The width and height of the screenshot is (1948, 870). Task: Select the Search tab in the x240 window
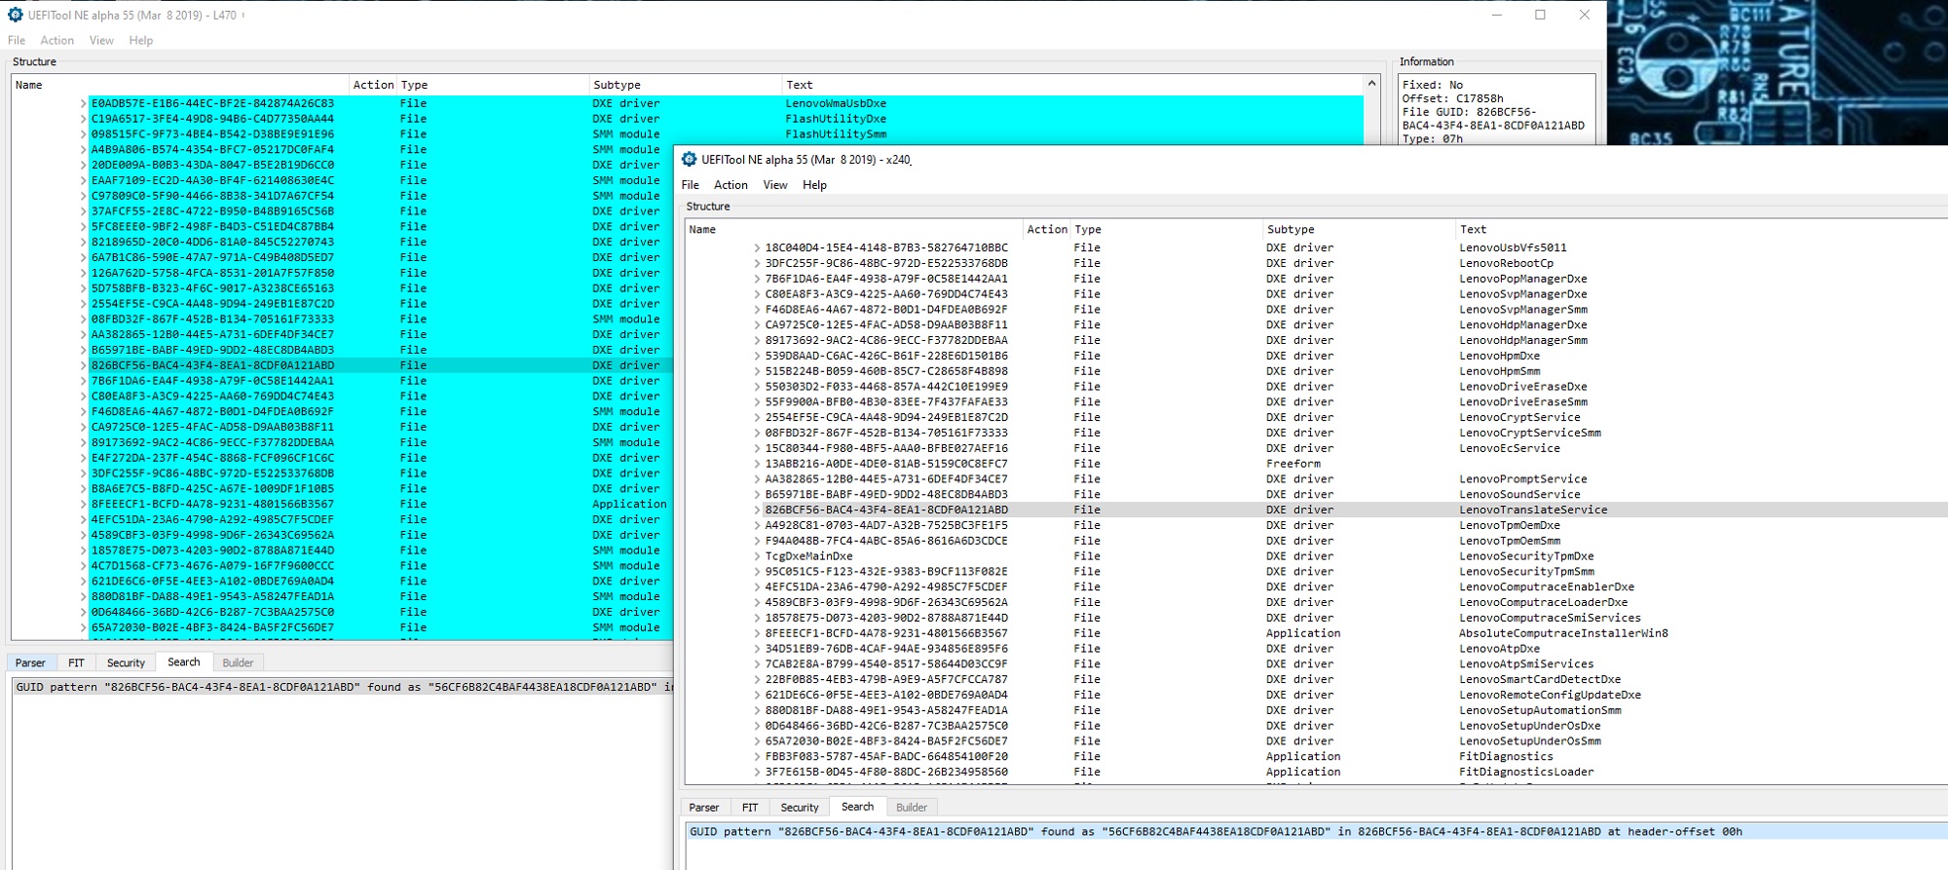(858, 807)
